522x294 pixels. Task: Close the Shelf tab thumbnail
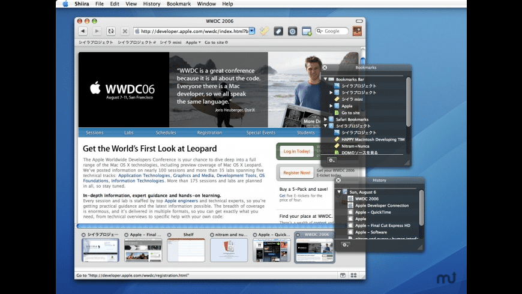click(x=169, y=235)
